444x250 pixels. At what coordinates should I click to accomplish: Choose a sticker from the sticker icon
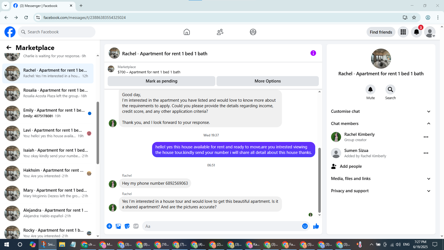point(127,226)
